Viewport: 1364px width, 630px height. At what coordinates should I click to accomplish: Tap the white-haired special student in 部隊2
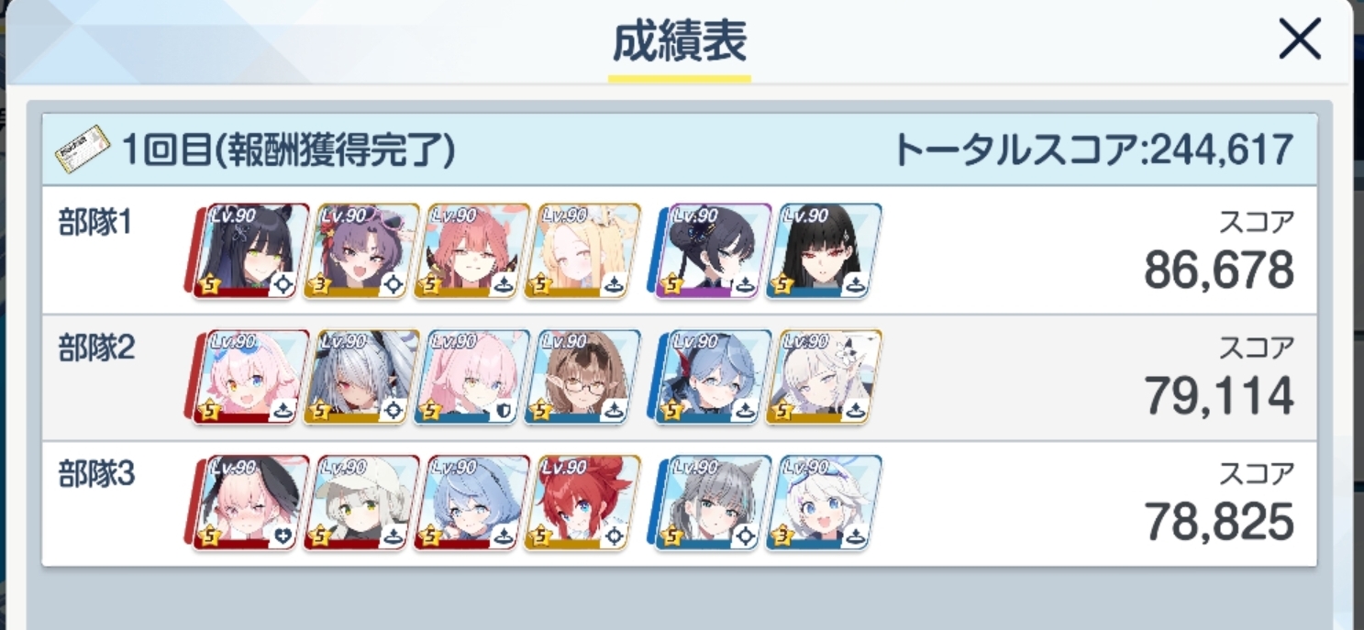coord(824,378)
